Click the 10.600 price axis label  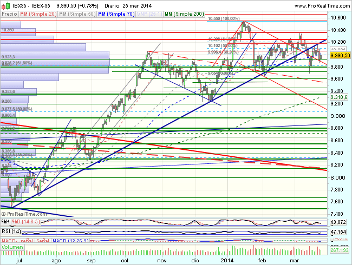click(338, 18)
